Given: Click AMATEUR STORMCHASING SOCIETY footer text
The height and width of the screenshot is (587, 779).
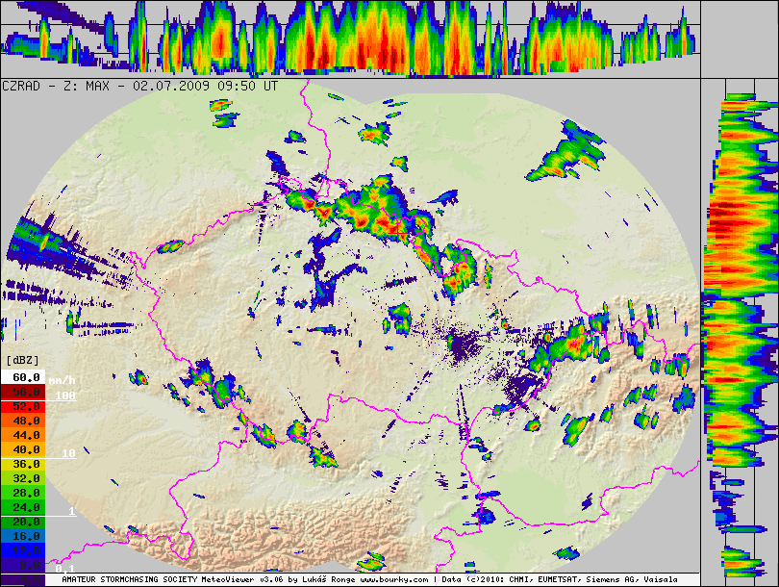Looking at the screenshot, I should (x=127, y=580).
